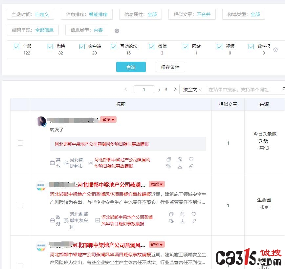The height and width of the screenshot is (269, 285).
Task: Toggle the 数字报 source checkbox
Action: tap(251, 47)
